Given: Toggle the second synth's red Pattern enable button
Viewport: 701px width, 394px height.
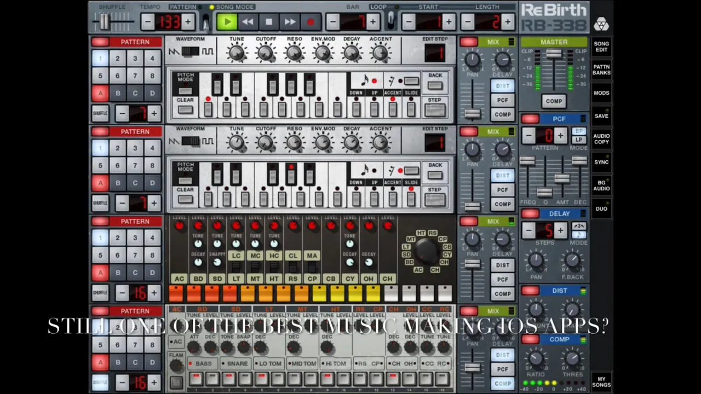Looking at the screenshot, I should pos(100,131).
